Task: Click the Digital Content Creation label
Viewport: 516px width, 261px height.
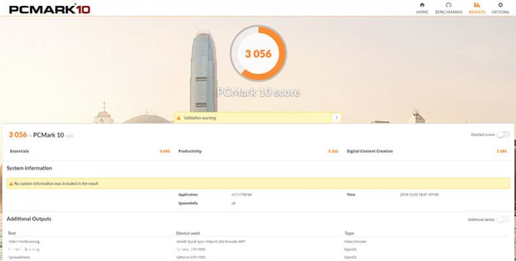Action: coord(370,151)
